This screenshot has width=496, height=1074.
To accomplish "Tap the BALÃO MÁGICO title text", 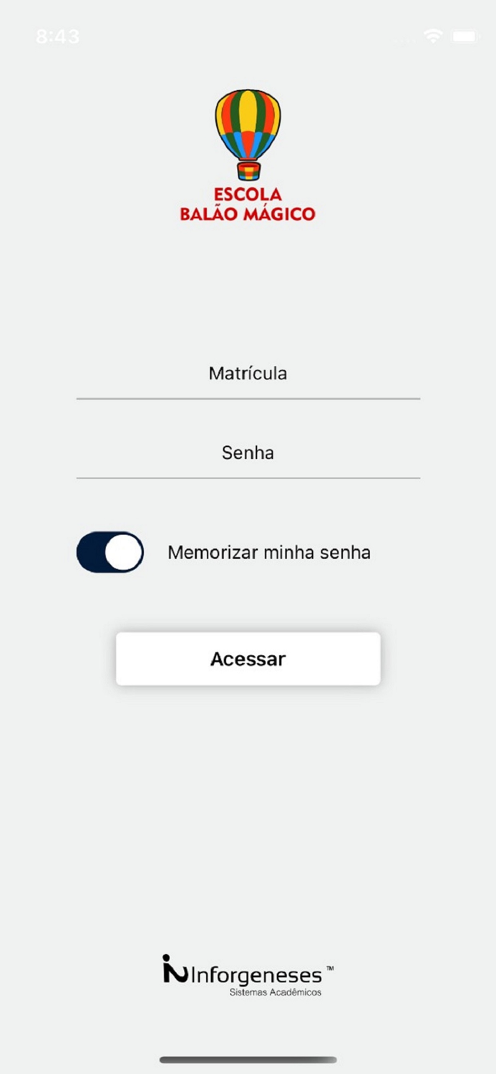I will pyautogui.click(x=248, y=213).
